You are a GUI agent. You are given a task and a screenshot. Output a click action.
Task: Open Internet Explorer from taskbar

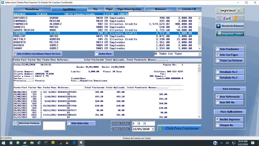39,143
